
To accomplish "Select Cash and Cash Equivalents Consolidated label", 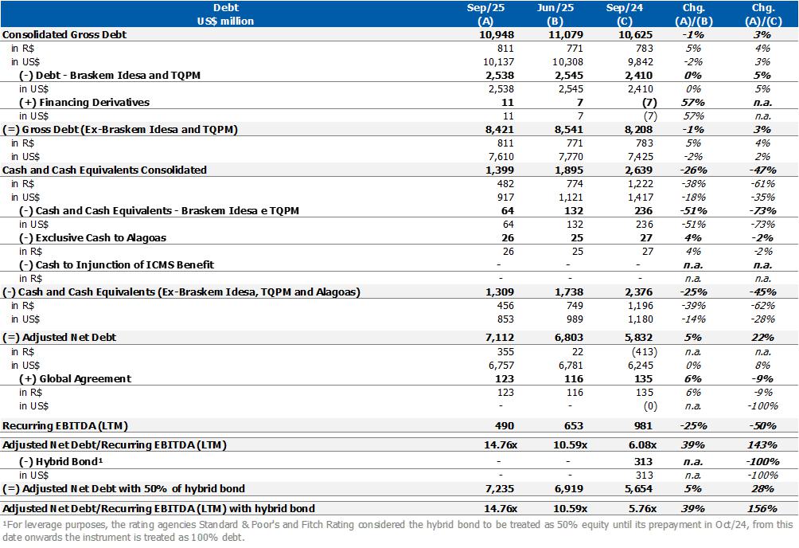I will coord(105,170).
